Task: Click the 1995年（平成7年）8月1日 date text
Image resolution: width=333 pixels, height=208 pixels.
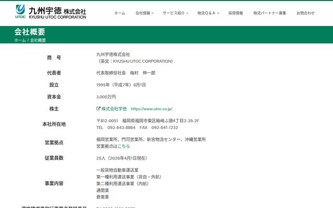Action: 121,85
